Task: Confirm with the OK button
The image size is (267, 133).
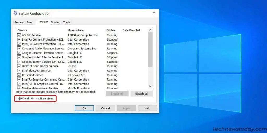Action: [x=84, y=108]
